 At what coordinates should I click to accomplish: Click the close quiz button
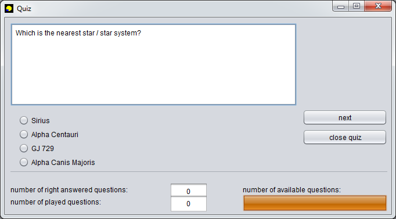pos(345,137)
